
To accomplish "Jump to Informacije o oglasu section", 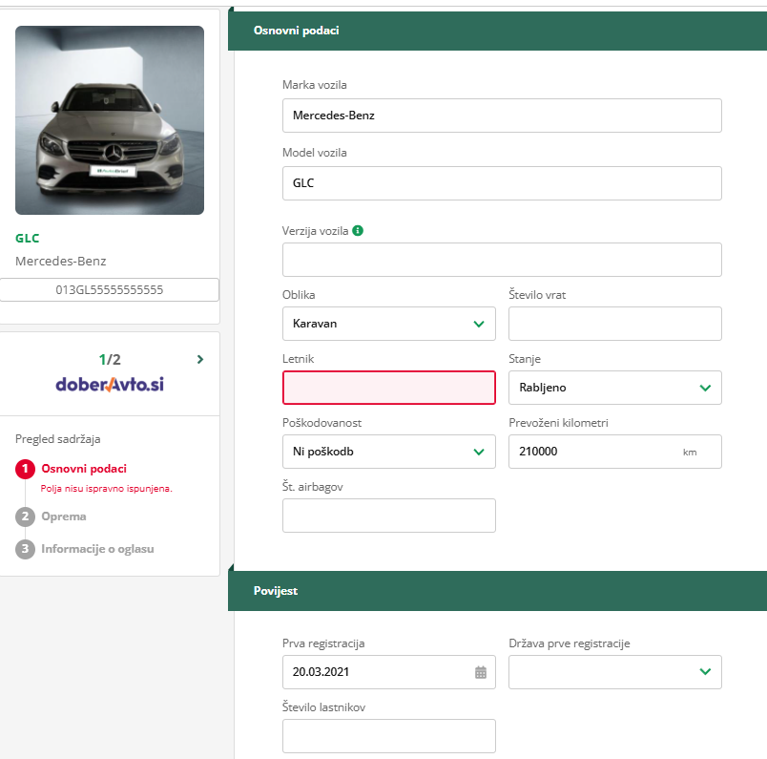I will (x=97, y=549).
